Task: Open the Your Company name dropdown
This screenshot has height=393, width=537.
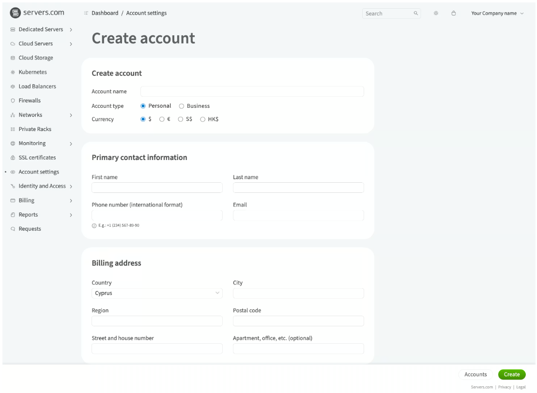Action: coord(497,14)
